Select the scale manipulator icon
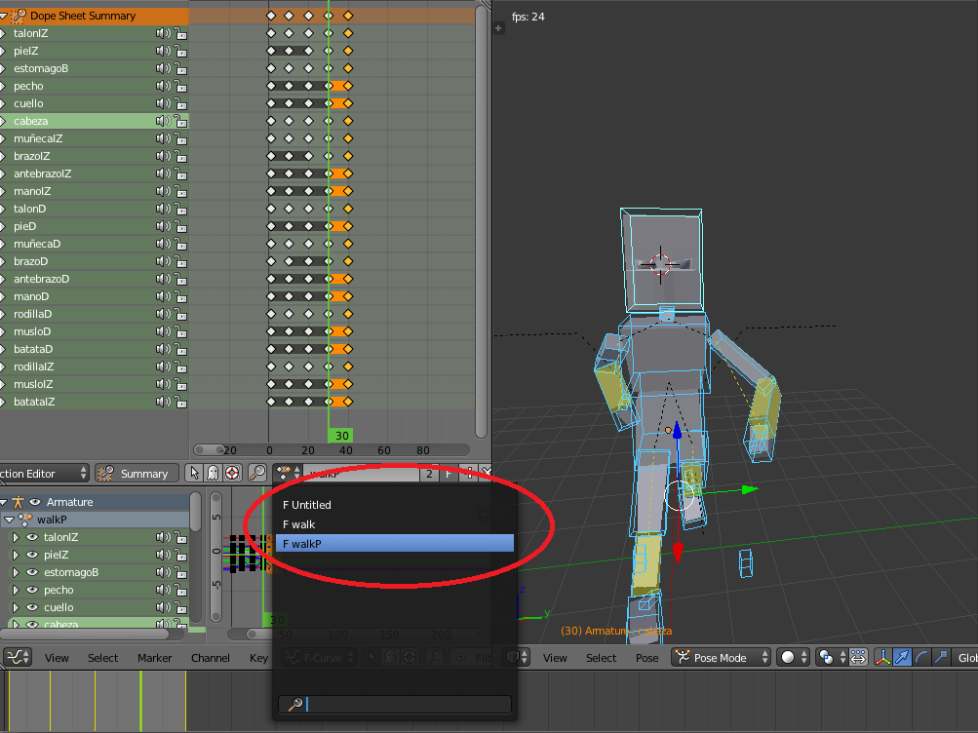This screenshot has width=978, height=733. pyautogui.click(x=941, y=658)
